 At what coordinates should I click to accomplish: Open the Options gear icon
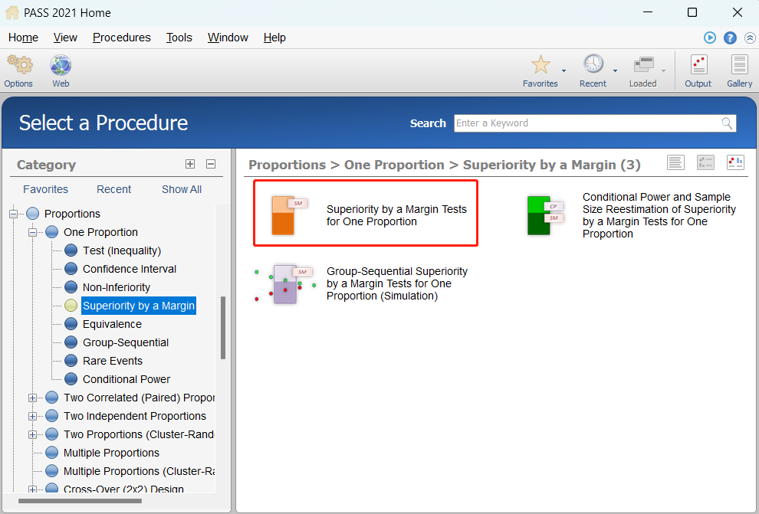tap(18, 65)
